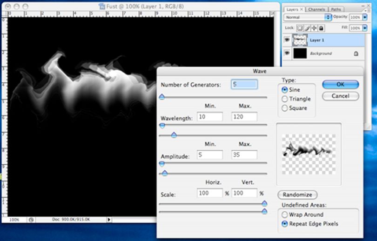
Task: Click the lock transparent pixels icon
Action: click(x=300, y=28)
